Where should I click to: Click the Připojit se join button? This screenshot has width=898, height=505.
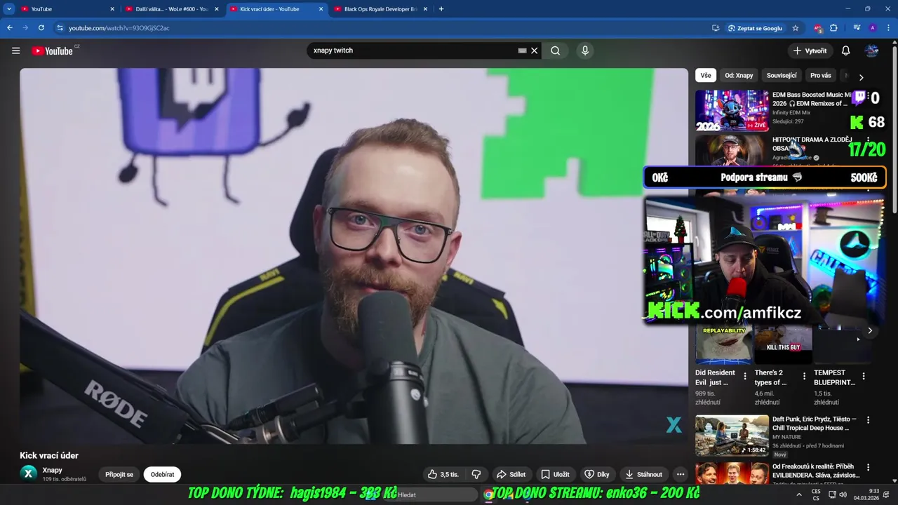coord(119,474)
